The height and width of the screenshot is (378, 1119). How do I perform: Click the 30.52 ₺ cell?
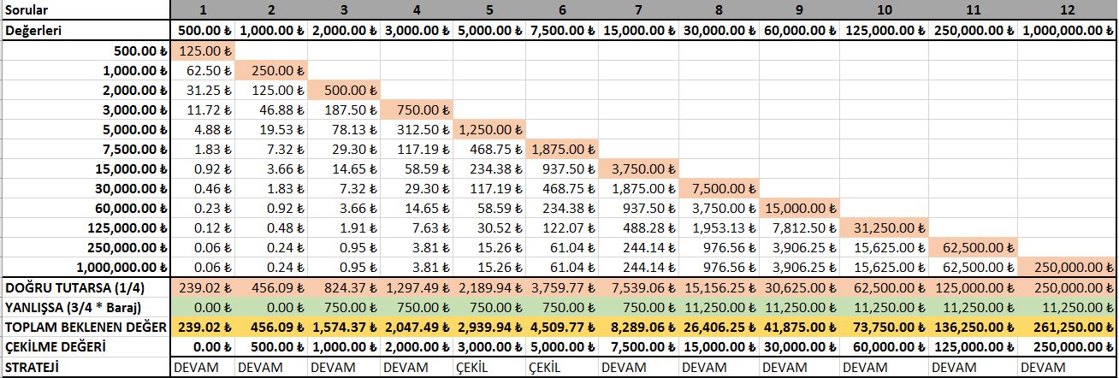(x=491, y=228)
